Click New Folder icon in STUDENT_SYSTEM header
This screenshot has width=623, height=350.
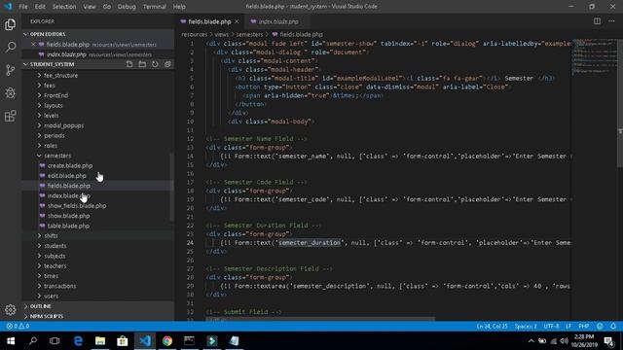point(142,64)
